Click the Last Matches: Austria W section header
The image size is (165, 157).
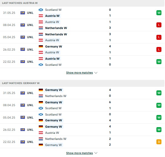click(x=20, y=3)
